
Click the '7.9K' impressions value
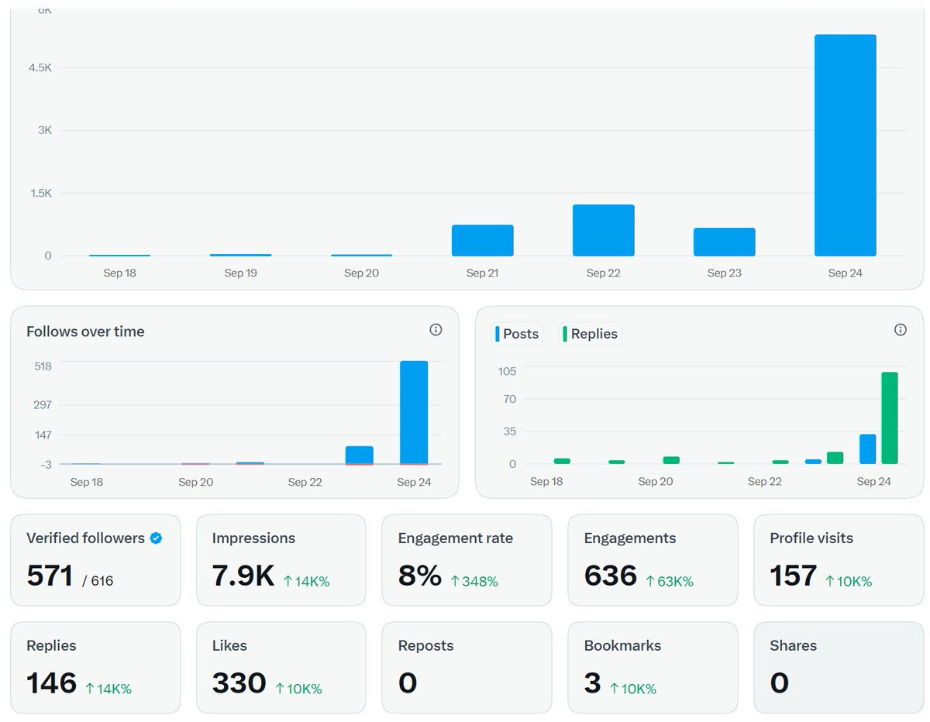tap(243, 576)
